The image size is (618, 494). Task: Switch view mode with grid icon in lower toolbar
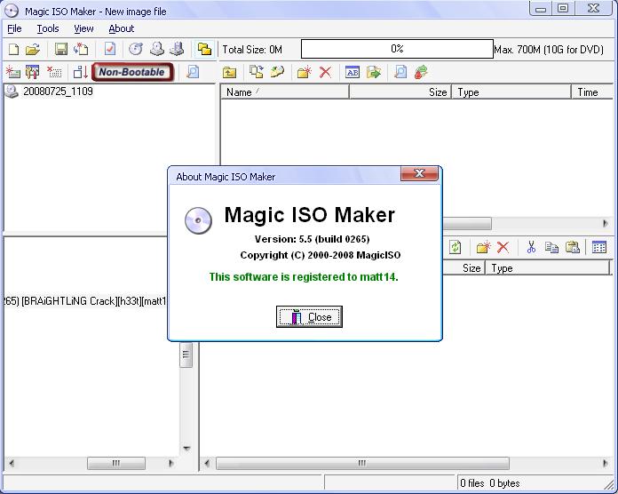(599, 247)
